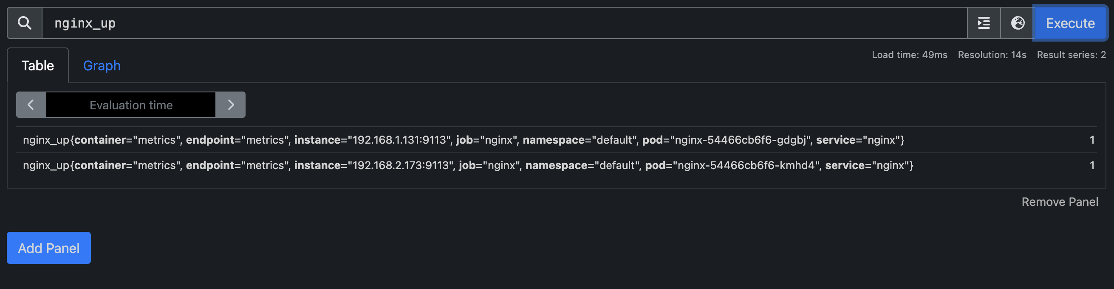Click the value 1 of the gdgbj series

click(x=1092, y=140)
